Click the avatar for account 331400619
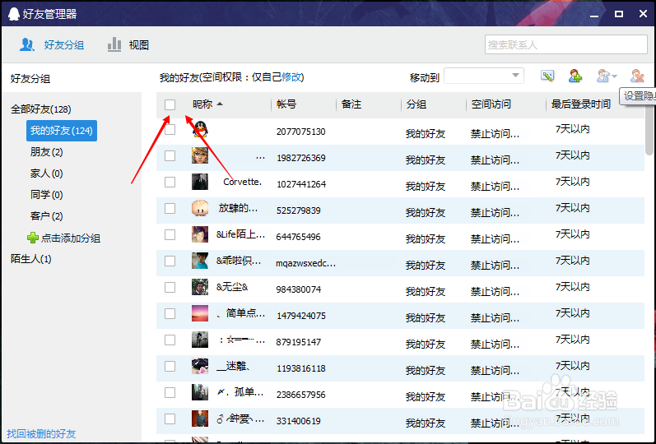Screen dimensions: 656x444 [200, 419]
